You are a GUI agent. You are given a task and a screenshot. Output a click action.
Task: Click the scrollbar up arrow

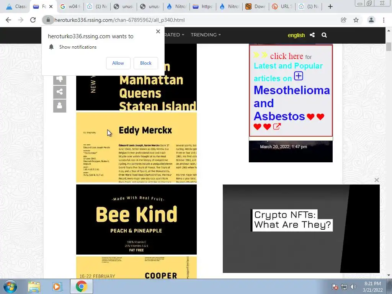[389, 31]
